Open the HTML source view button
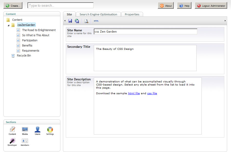 pos(96,21)
